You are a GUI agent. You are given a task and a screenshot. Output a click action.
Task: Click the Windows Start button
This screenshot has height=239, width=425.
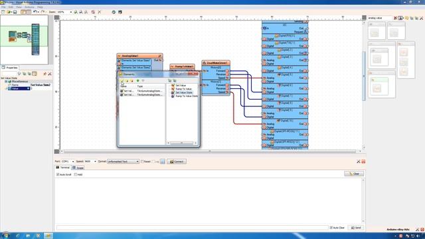5,236
